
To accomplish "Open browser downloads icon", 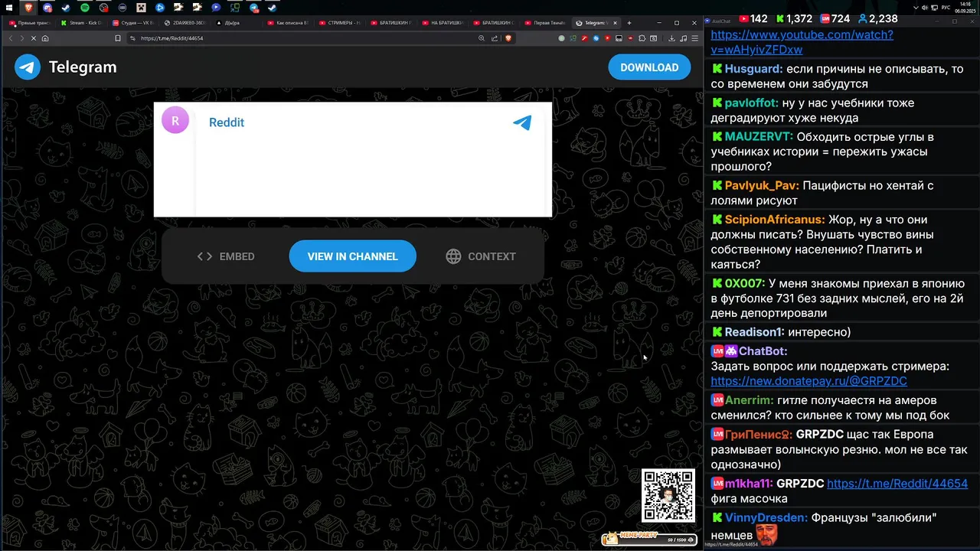I will [671, 38].
